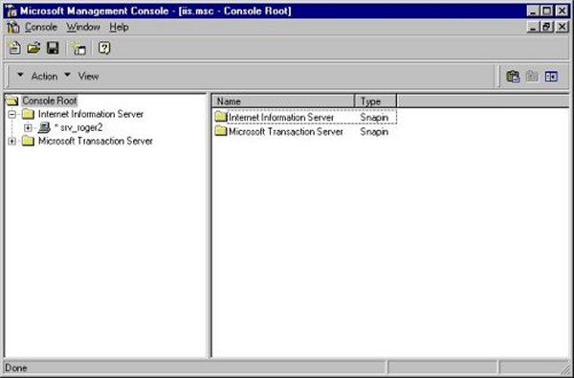Click folder icon of Internet Information Server tree node
The height and width of the screenshot is (378, 574).
(x=28, y=114)
